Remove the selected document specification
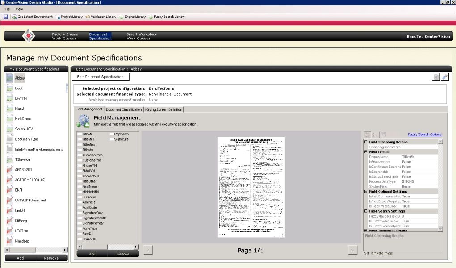456x268 pixels. click(x=51, y=258)
